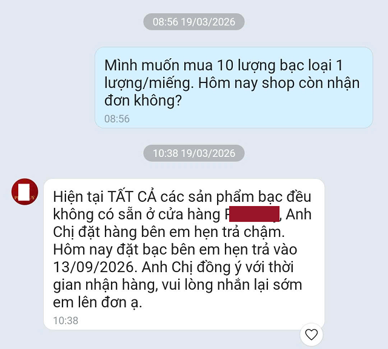Screen dimensions: 388x349
Task: Tap the heart reaction icon
Action: tap(311, 334)
